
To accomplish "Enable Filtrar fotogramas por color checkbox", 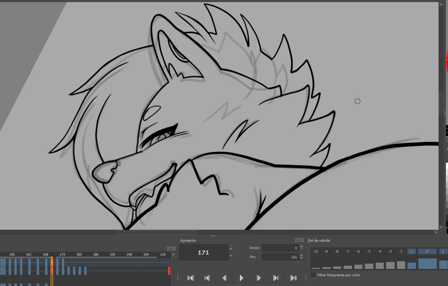I will click(x=313, y=275).
